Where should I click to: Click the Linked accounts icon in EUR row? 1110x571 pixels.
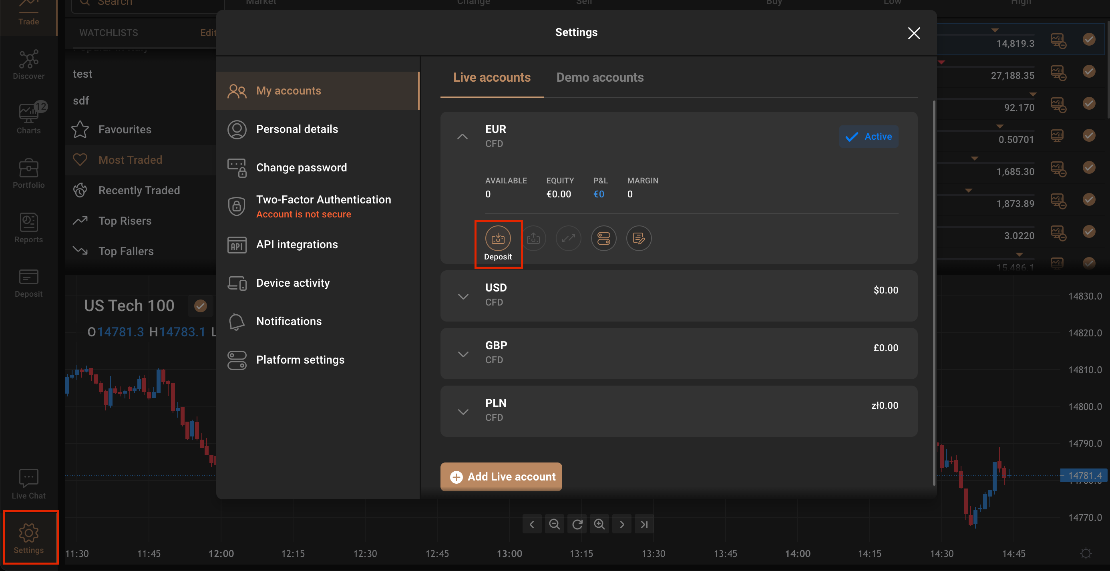point(604,237)
